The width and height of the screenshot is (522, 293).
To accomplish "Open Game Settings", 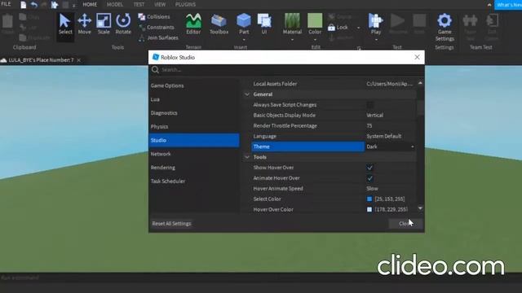I will [445, 27].
